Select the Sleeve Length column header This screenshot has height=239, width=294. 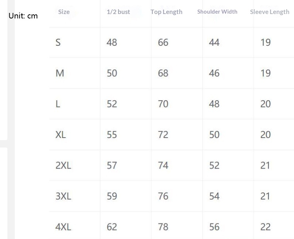pos(270,12)
